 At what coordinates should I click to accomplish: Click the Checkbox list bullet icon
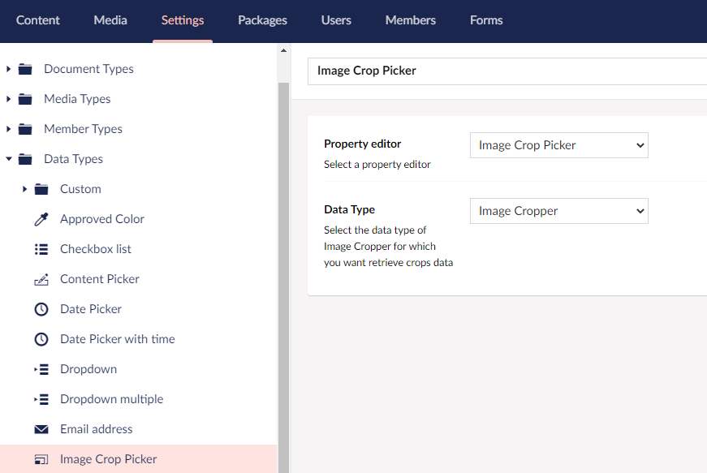tap(41, 249)
